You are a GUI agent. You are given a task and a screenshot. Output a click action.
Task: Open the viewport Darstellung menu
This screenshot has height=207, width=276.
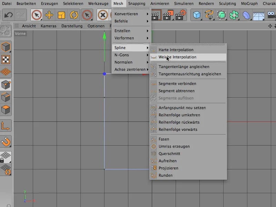pyautogui.click(x=72, y=26)
